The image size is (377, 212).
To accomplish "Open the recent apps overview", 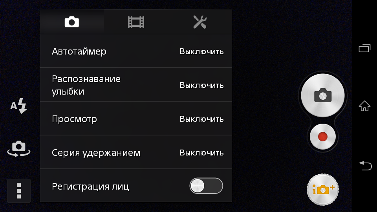I will coord(364,48).
